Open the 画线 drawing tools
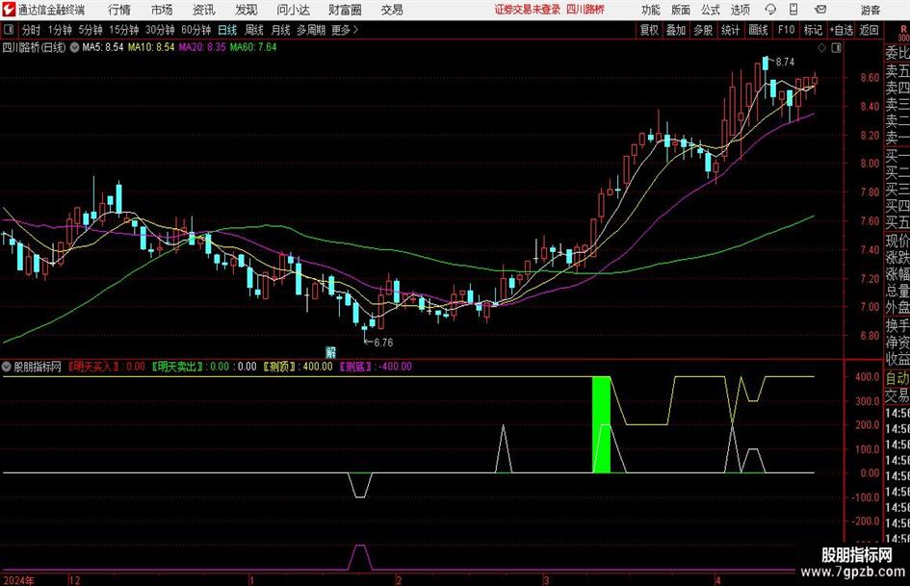This screenshot has height=586, width=910. click(758, 30)
